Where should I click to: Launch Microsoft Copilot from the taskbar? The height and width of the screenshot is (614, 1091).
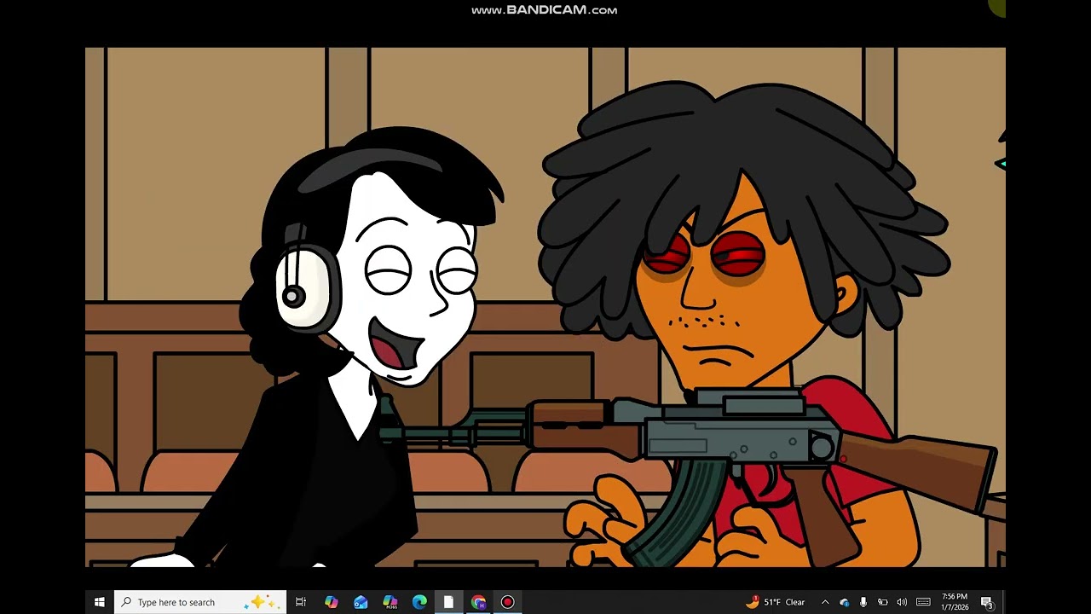tap(332, 602)
